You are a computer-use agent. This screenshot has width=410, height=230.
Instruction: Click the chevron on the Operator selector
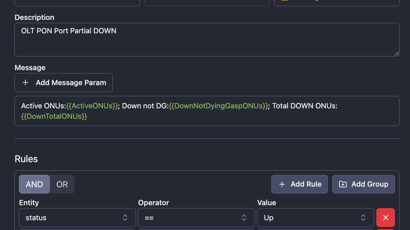tap(244, 217)
